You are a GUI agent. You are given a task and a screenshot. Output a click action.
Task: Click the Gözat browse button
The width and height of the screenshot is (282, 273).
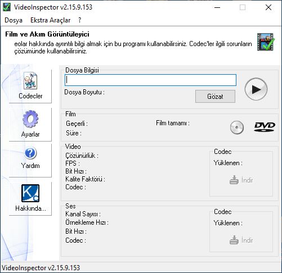coord(215,97)
